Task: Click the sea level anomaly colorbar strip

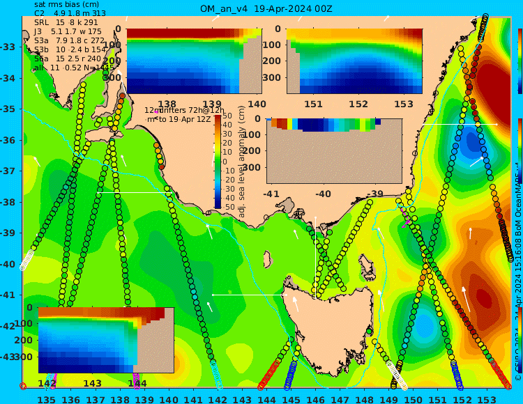Action: pos(218,162)
